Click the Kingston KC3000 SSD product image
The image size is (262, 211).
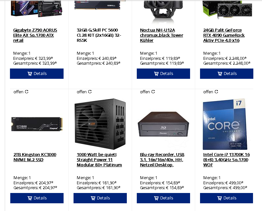37,124
